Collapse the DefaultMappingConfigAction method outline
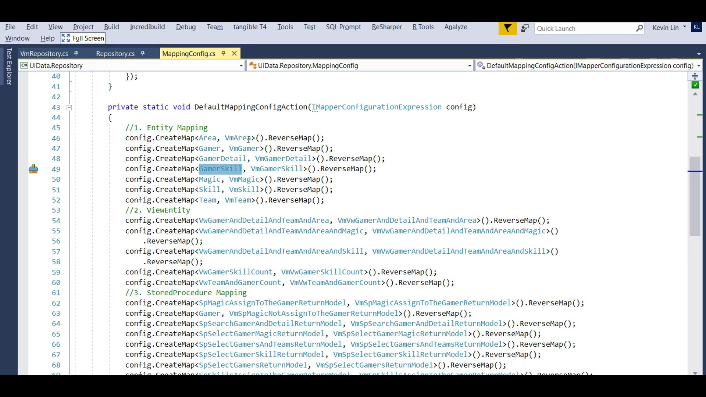 point(69,108)
